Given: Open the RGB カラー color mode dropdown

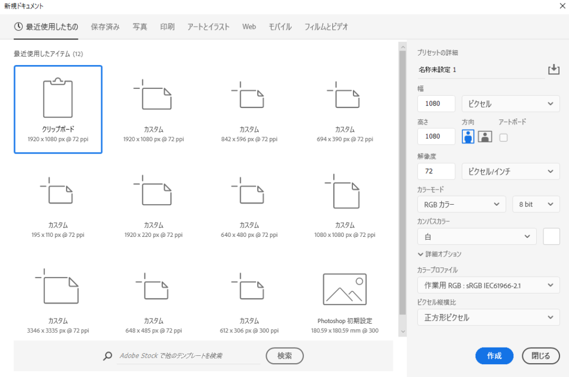Looking at the screenshot, I should point(461,204).
